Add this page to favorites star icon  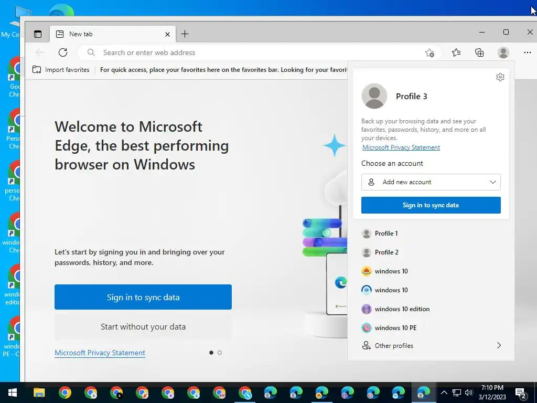(x=429, y=53)
